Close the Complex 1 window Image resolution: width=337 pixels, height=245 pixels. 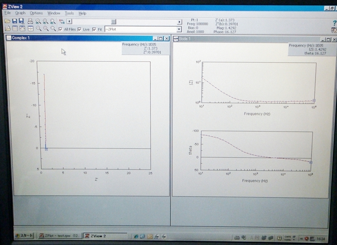[166, 39]
